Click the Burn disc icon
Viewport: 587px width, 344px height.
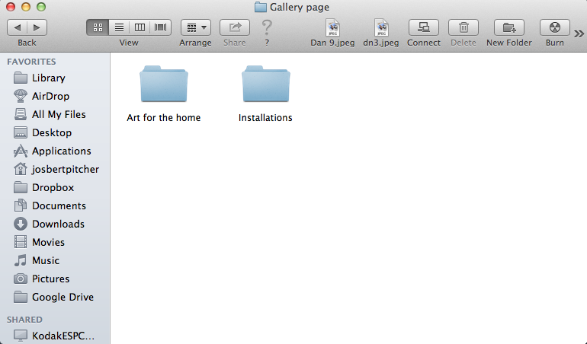[x=554, y=27]
